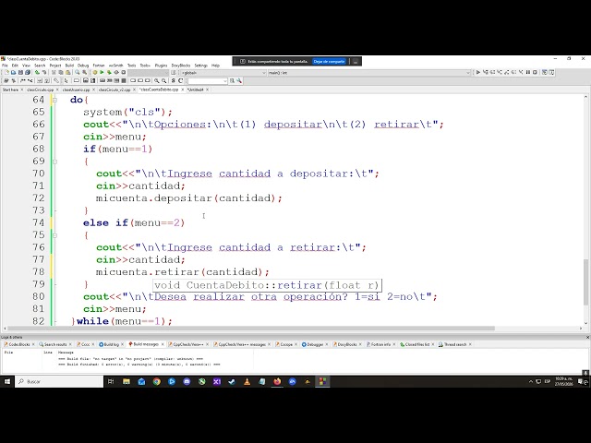Close the Build messages log tab
The height and width of the screenshot is (443, 591).
point(163,344)
